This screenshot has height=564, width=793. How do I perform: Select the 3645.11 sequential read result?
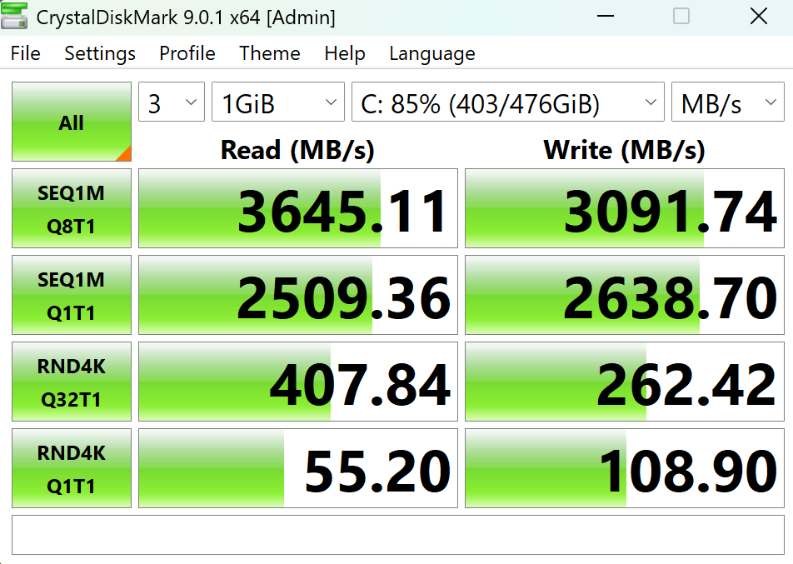298,208
